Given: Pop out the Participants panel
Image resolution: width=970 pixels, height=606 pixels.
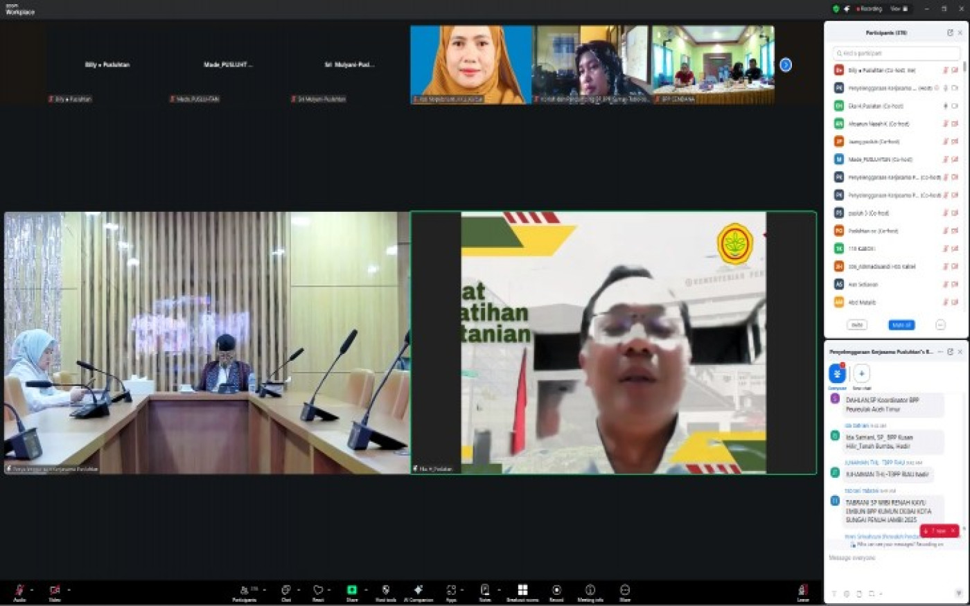Looking at the screenshot, I should pyautogui.click(x=950, y=33).
